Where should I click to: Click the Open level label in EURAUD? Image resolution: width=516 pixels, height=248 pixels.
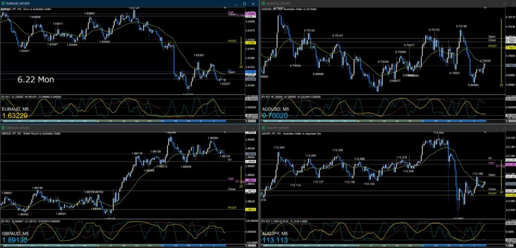(231, 72)
